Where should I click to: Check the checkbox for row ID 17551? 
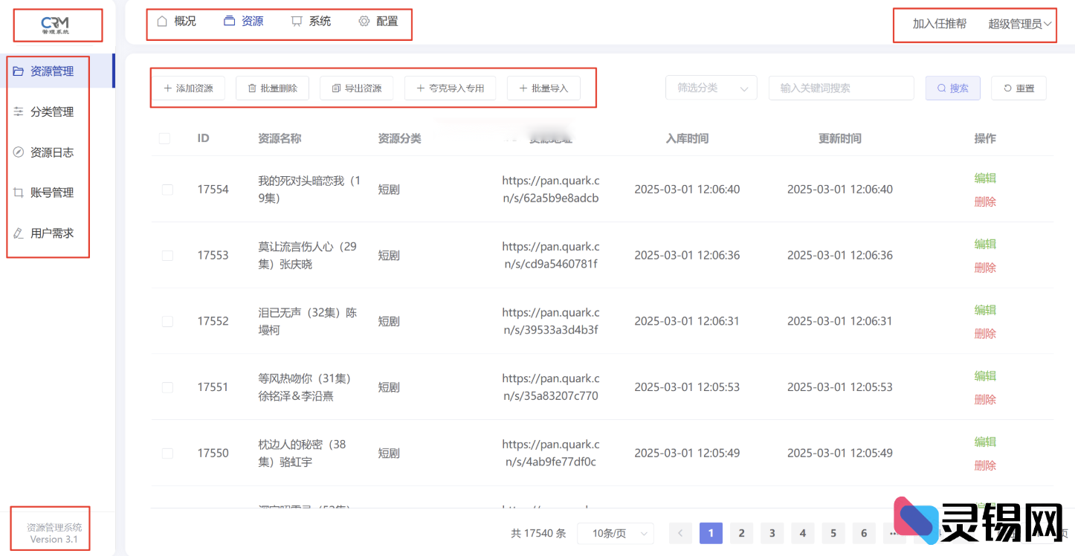(x=167, y=387)
